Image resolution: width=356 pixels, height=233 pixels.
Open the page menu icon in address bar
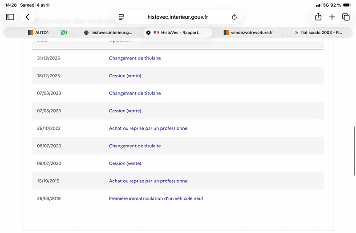pos(121,17)
